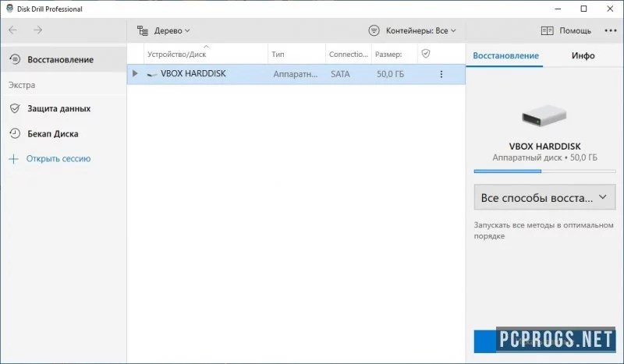This screenshot has width=624, height=364.
Task: Click the SATA connection cell
Action: click(340, 74)
